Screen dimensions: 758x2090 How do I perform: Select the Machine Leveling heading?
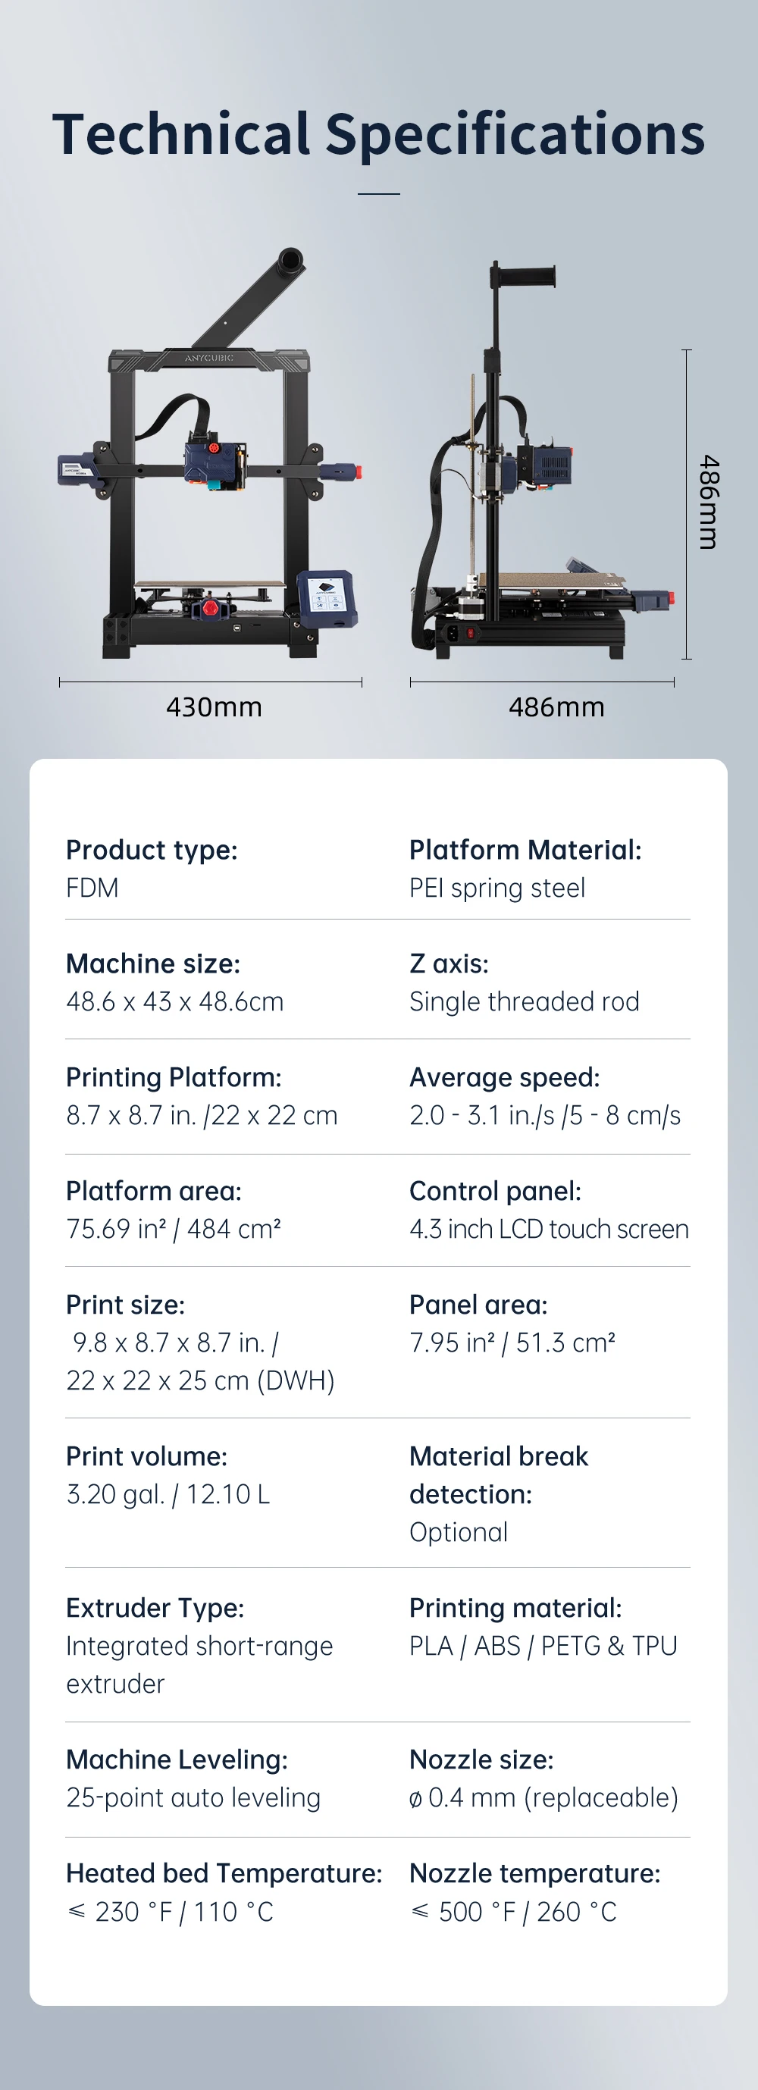(x=177, y=1759)
